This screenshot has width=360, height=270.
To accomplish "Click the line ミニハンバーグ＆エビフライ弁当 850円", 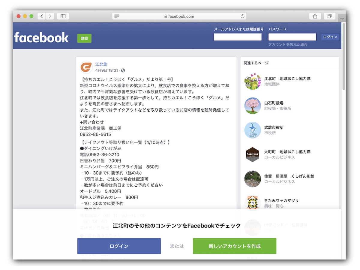I will click(x=119, y=167).
